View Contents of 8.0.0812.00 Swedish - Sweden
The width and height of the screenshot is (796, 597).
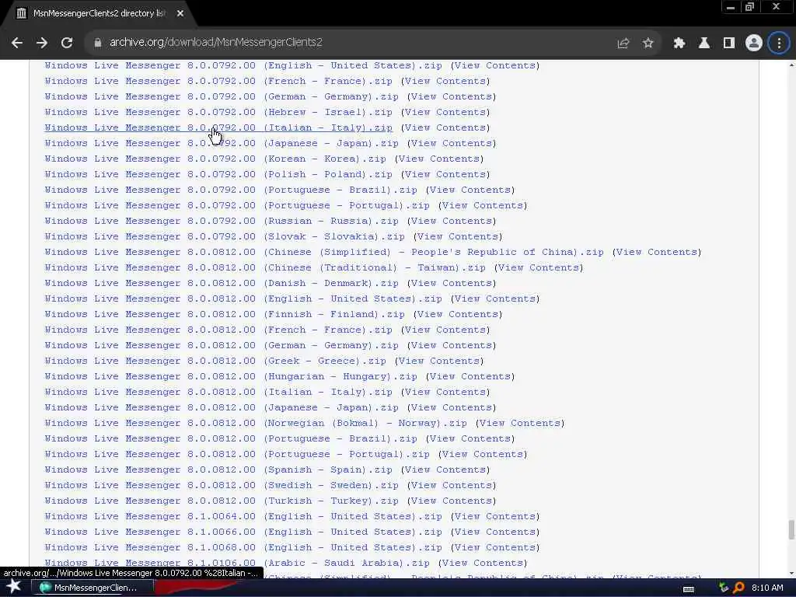(452, 485)
